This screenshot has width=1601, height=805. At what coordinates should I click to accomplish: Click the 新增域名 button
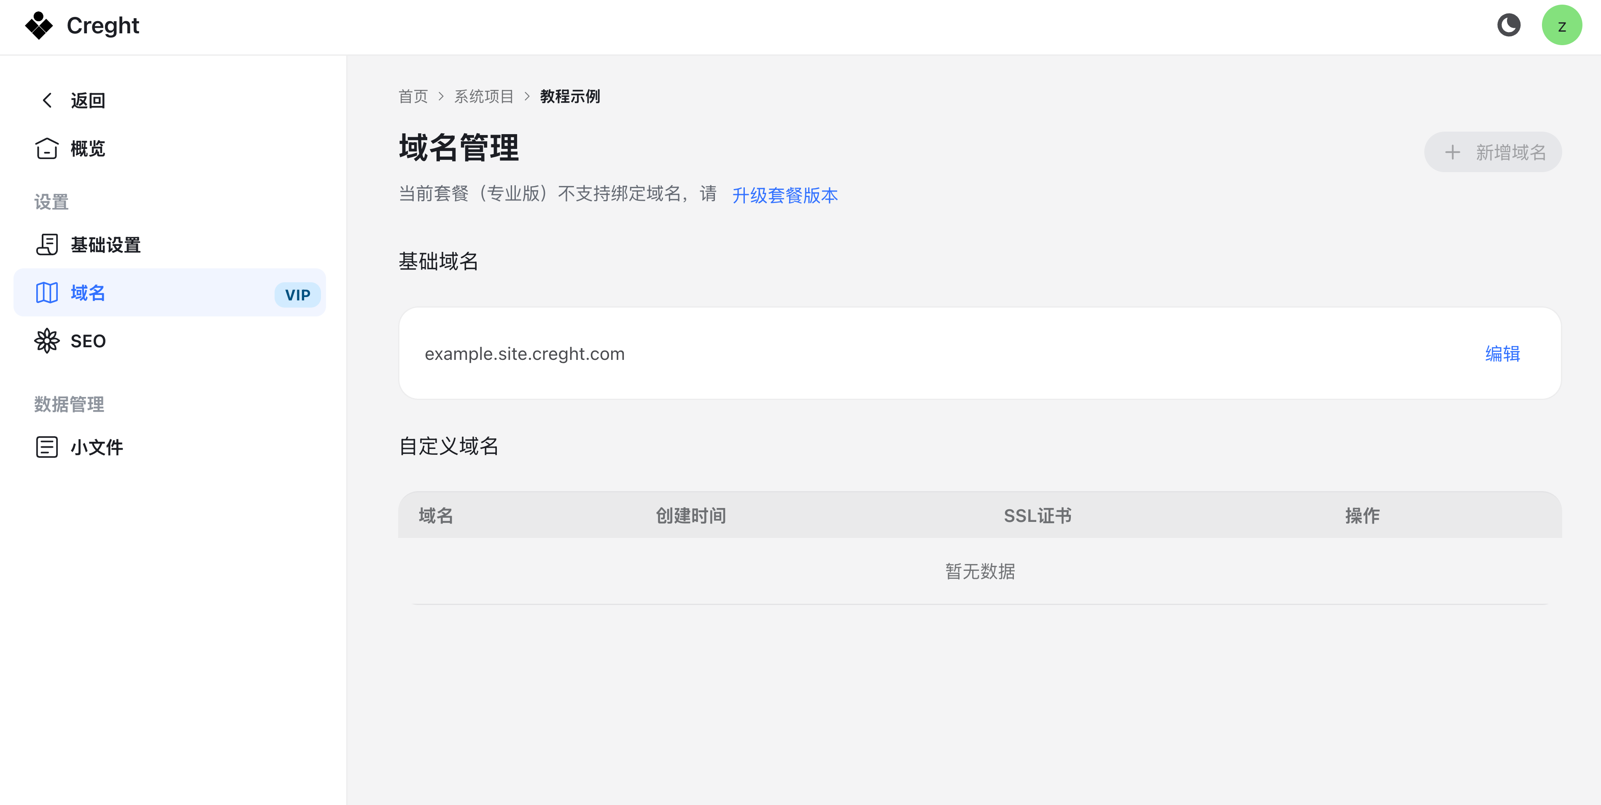click(1493, 151)
